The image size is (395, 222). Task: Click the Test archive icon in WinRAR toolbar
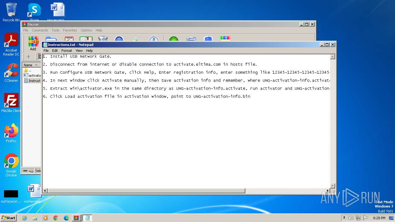(69, 39)
